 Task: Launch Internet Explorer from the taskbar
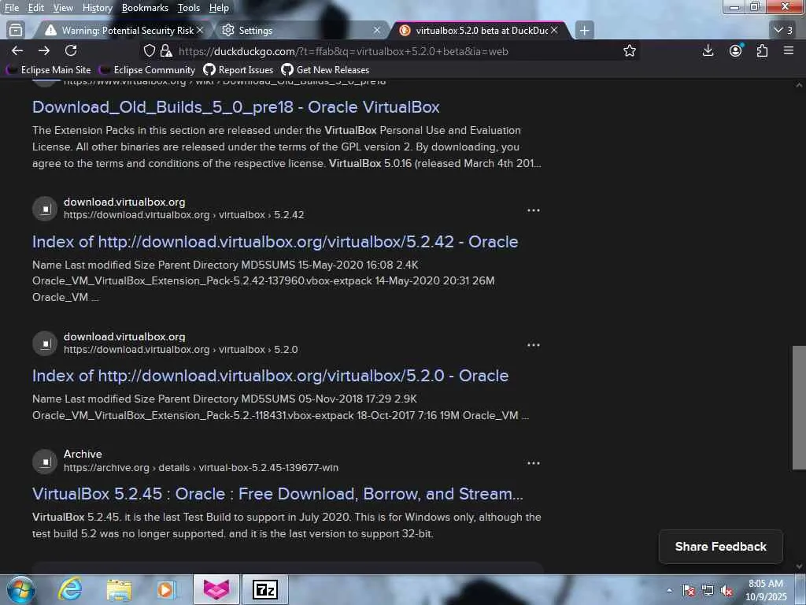(69, 590)
